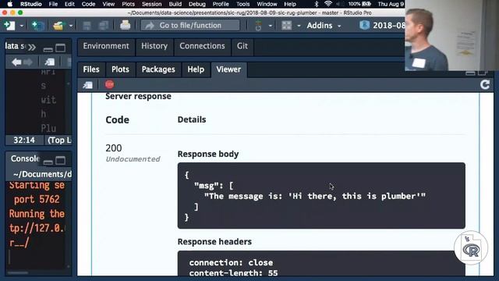This screenshot has height=281, width=499.
Task: Click the Save current document icon
Action: pos(87,26)
